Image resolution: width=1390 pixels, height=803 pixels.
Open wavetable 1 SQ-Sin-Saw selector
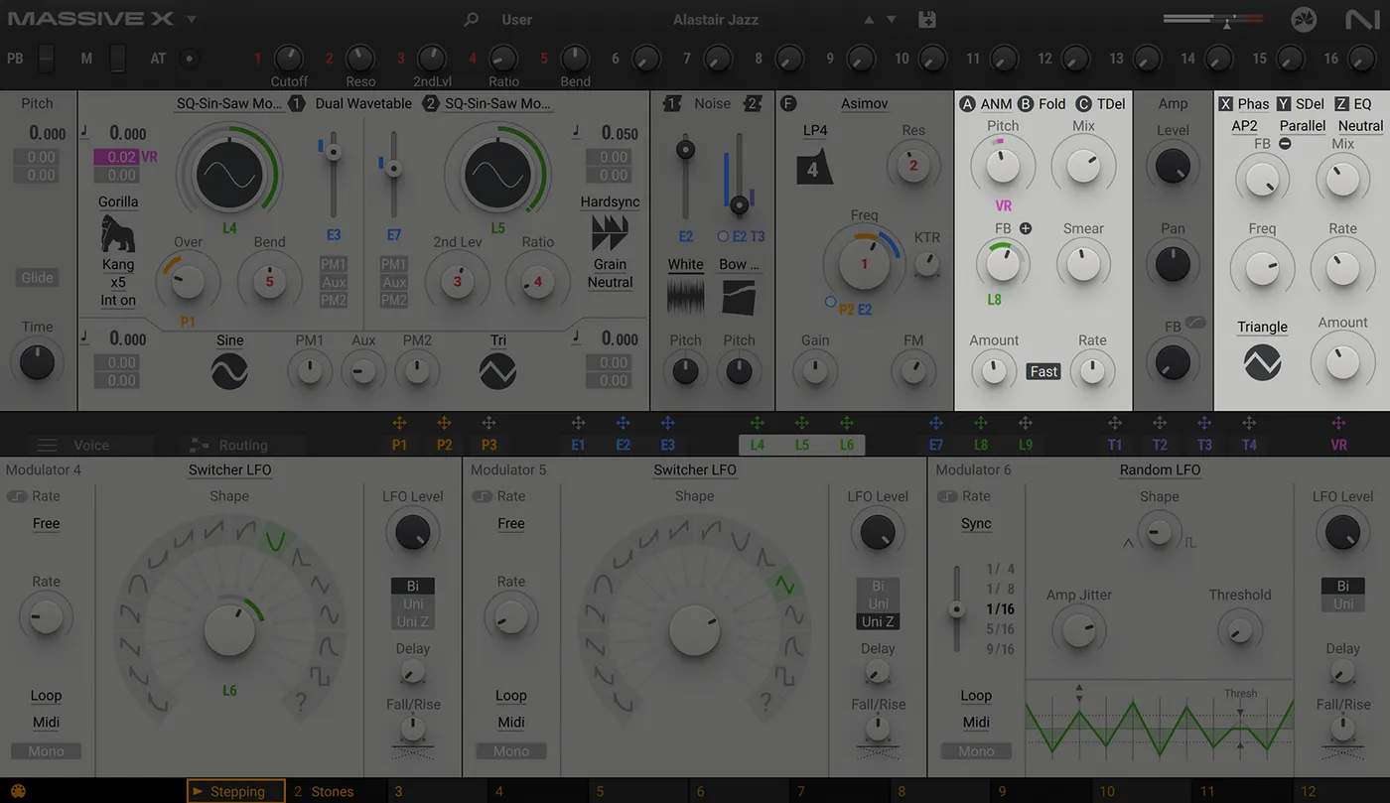pyautogui.click(x=229, y=103)
